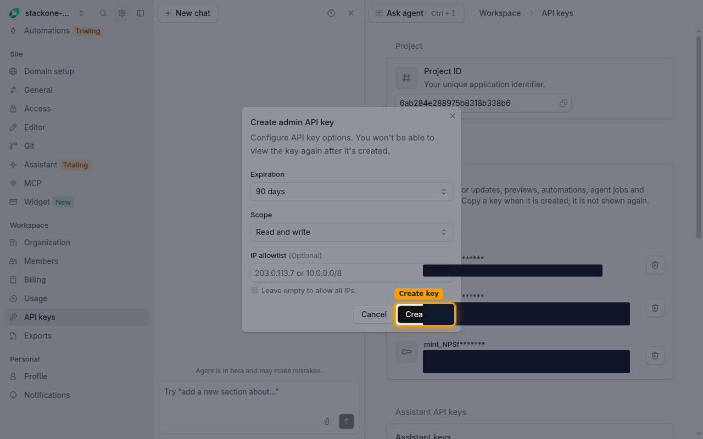
Task: Copy the Project ID value
Action: [x=563, y=103]
